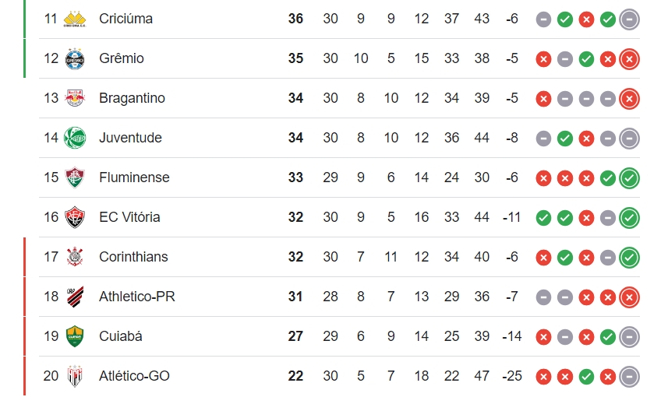This screenshot has width=668, height=397.
Task: Select Athletico-PR's latest loss result icon
Action: tap(629, 297)
